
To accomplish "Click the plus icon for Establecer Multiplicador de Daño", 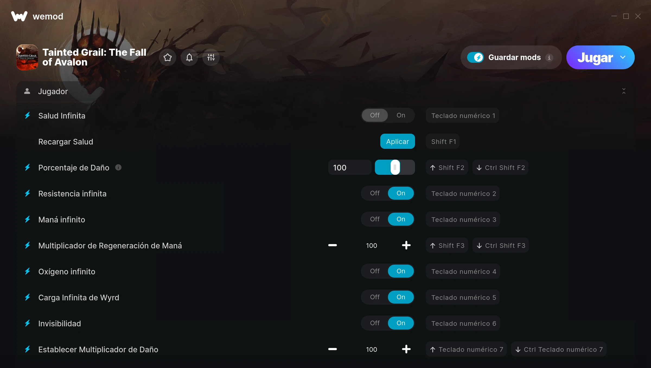I will point(406,349).
